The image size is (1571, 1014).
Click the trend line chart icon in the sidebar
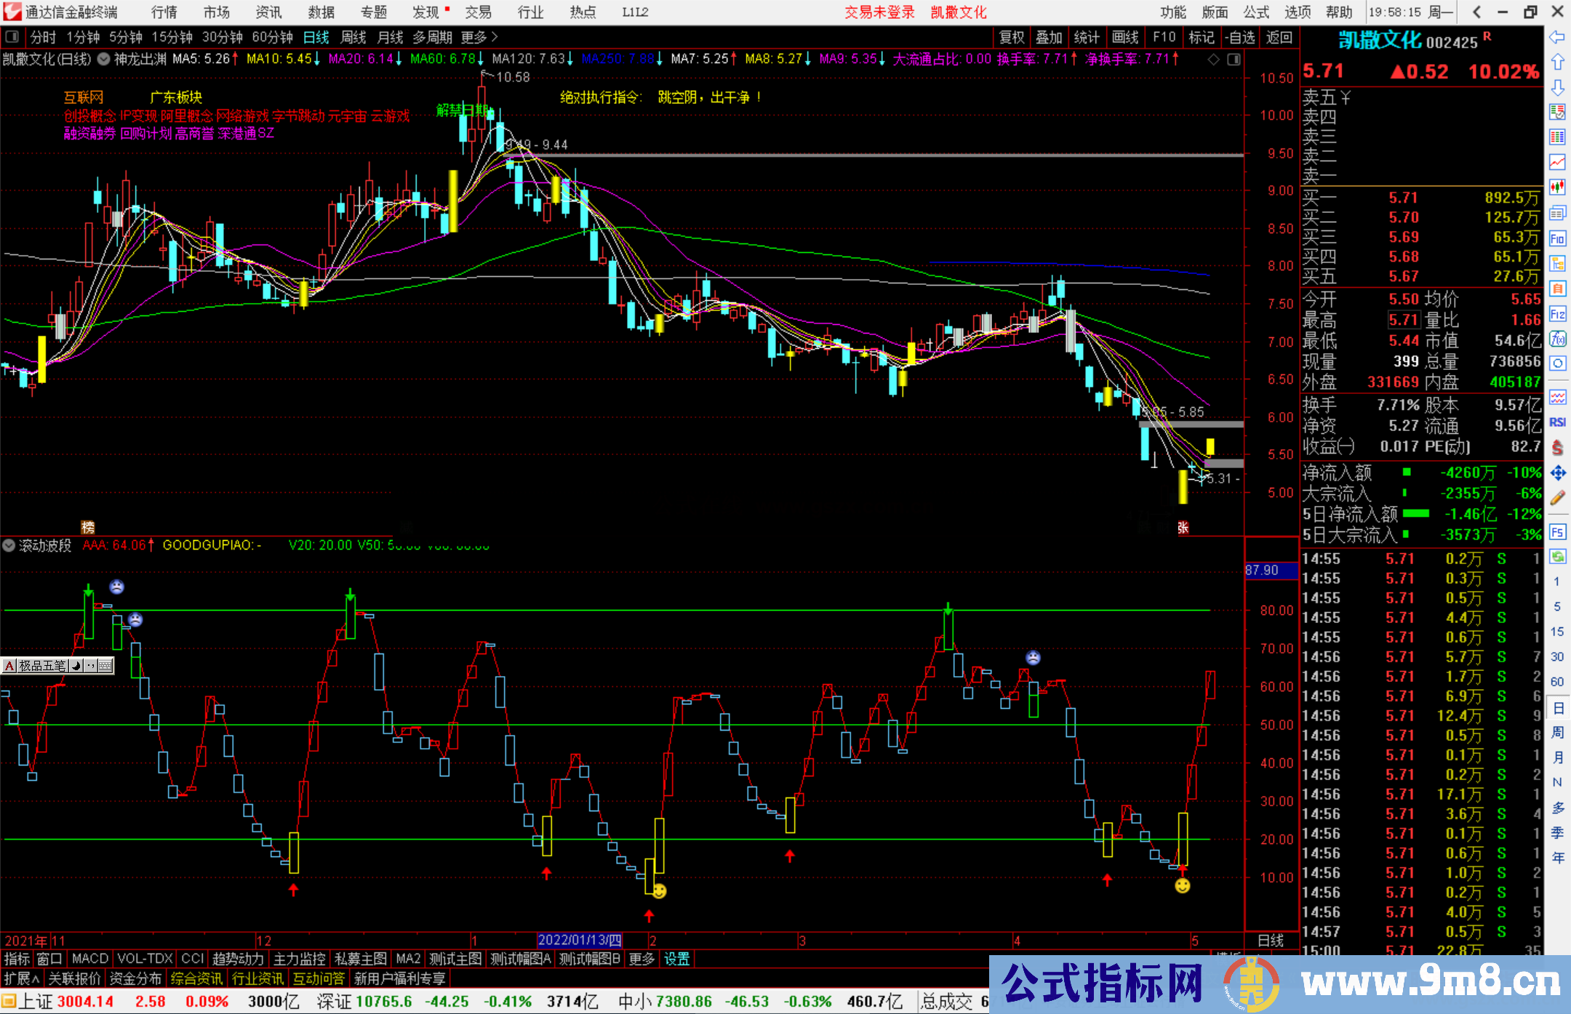[1557, 162]
